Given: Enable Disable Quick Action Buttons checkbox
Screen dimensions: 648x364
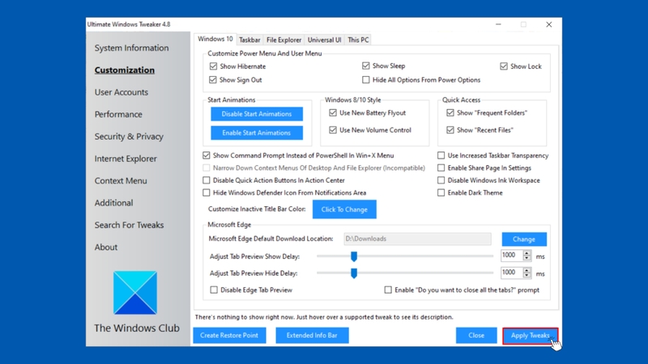Looking at the screenshot, I should [x=207, y=180].
